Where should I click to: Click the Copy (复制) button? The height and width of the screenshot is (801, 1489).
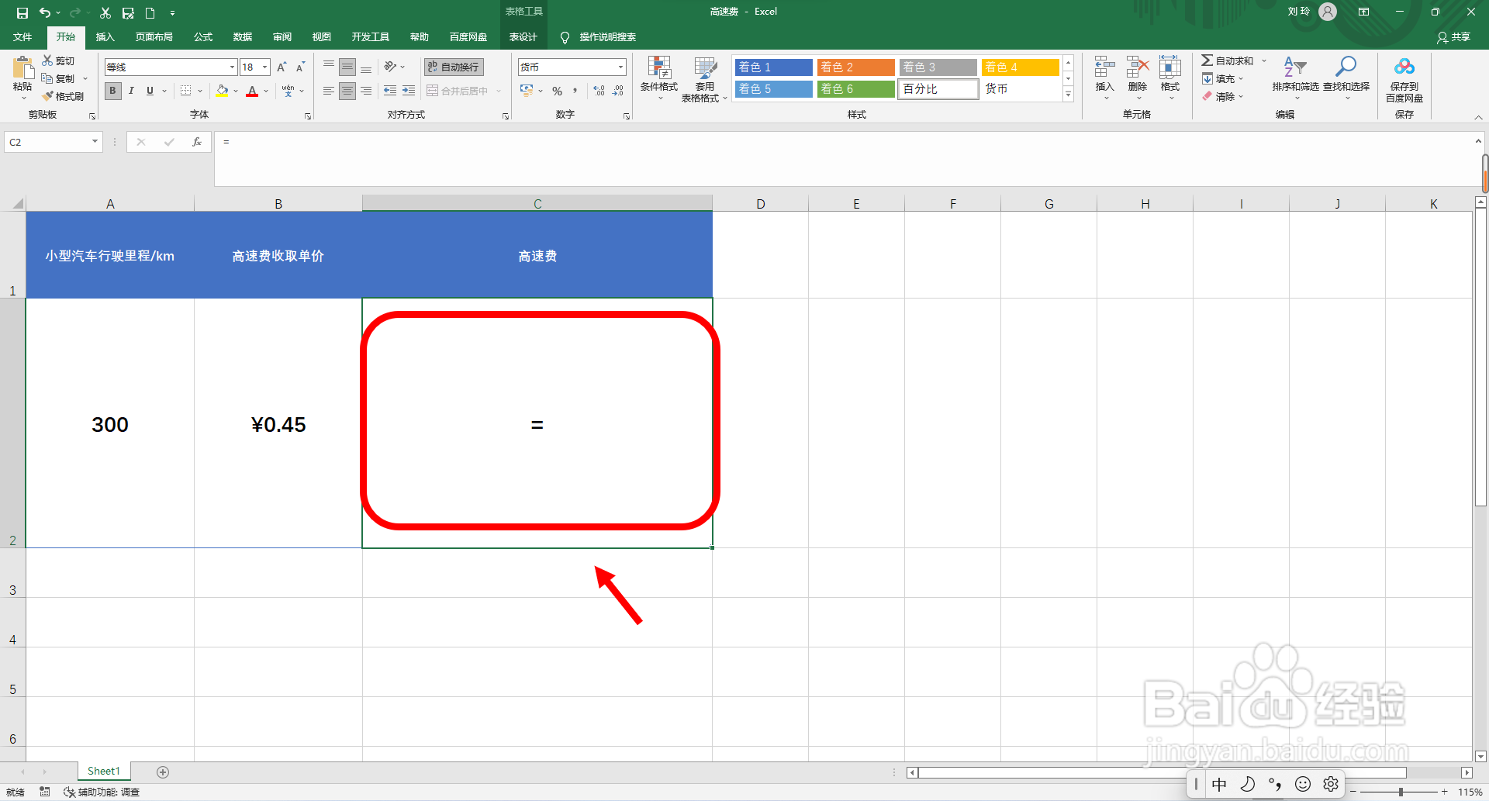pos(59,78)
